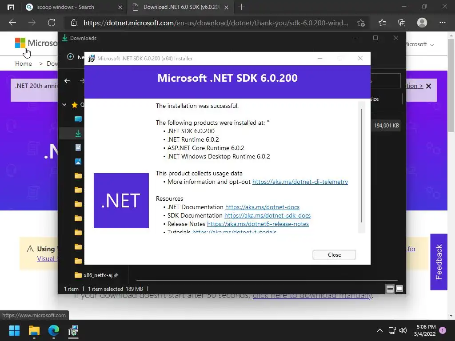Click the Microsoft logo on webpage
This screenshot has width=455, height=341.
(x=36, y=43)
